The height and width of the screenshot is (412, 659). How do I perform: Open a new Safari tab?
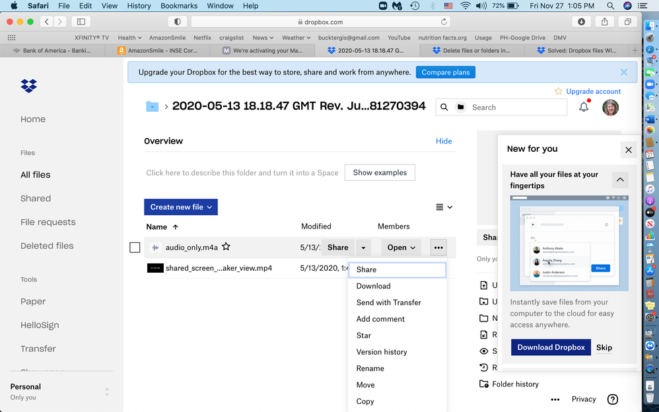pyautogui.click(x=635, y=50)
